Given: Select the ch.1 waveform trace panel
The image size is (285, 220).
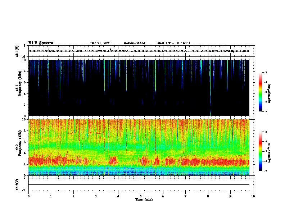Looking at the screenshot, I should 141,51.
